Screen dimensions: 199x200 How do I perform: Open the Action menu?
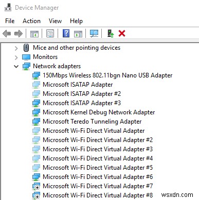pos(31,21)
